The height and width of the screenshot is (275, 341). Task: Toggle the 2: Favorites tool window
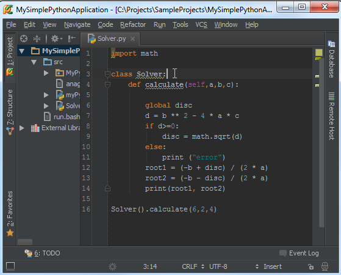tap(10, 213)
